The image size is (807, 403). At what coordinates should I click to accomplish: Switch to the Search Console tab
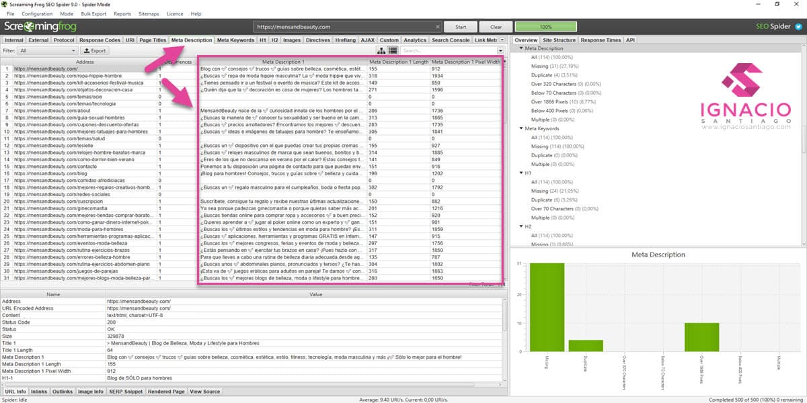451,40
